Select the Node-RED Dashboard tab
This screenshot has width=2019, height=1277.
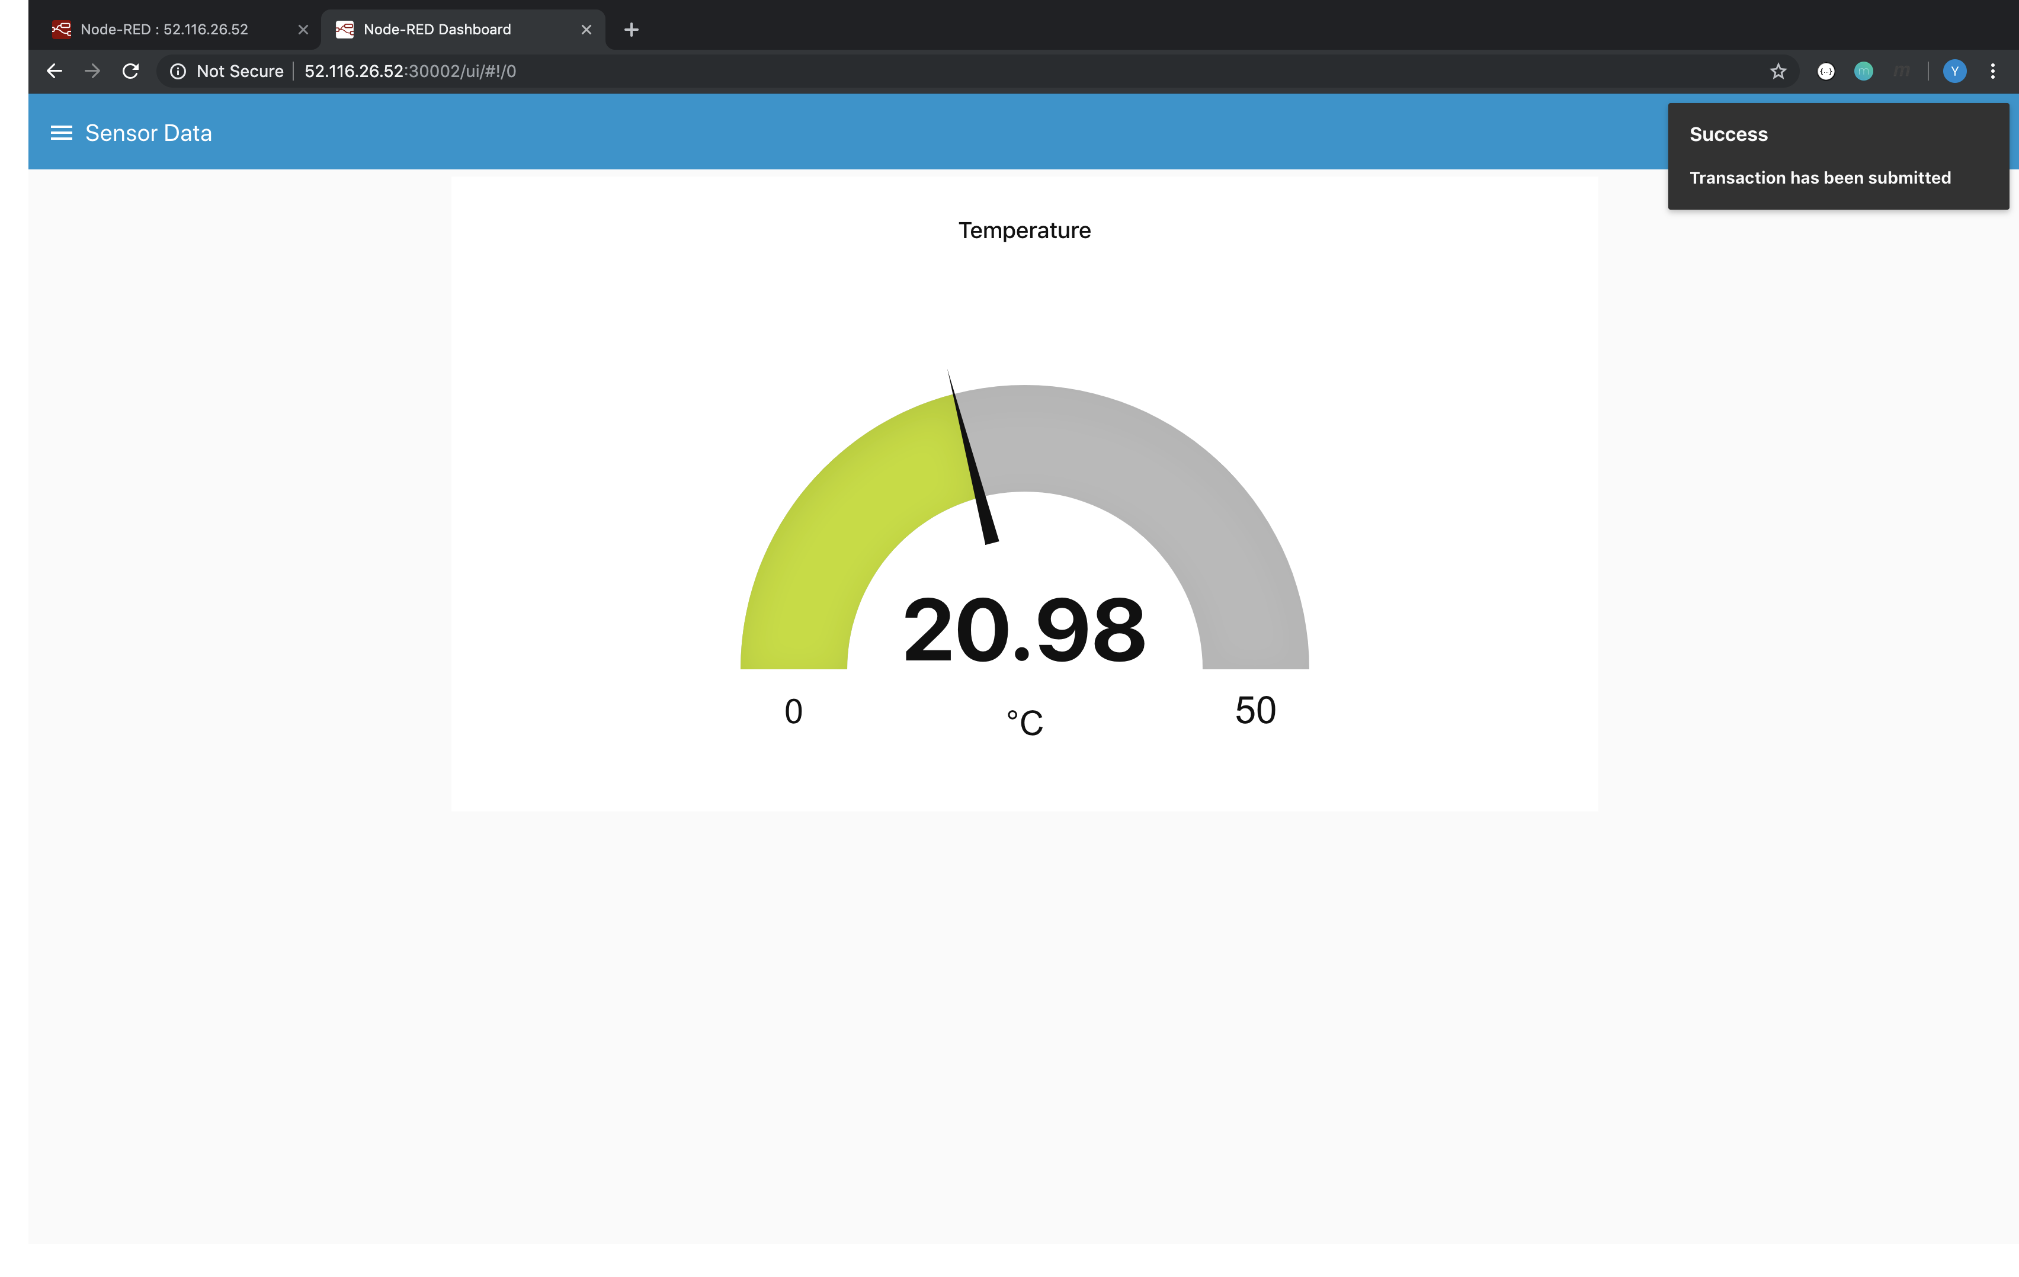click(437, 30)
